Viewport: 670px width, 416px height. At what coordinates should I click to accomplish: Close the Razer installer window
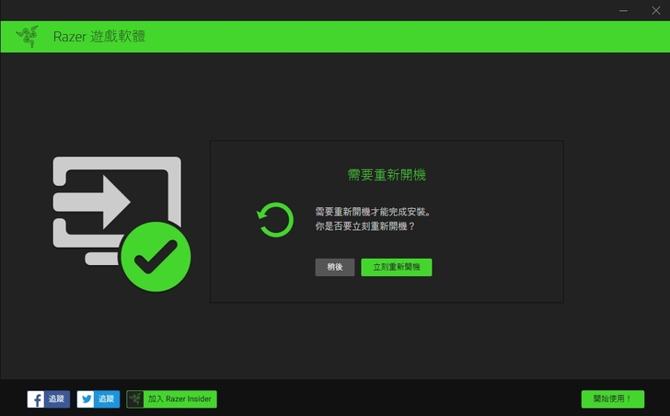pos(656,10)
